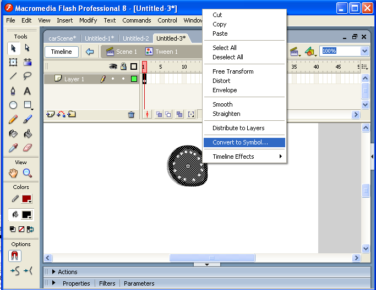Select the Zoom magnifier tool

tap(27, 174)
